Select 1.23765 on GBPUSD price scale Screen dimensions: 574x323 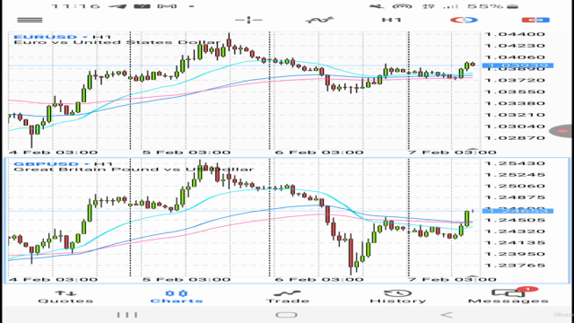[x=515, y=266]
